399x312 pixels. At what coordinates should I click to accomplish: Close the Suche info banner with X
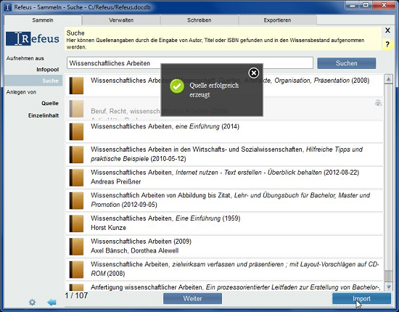tap(387, 30)
